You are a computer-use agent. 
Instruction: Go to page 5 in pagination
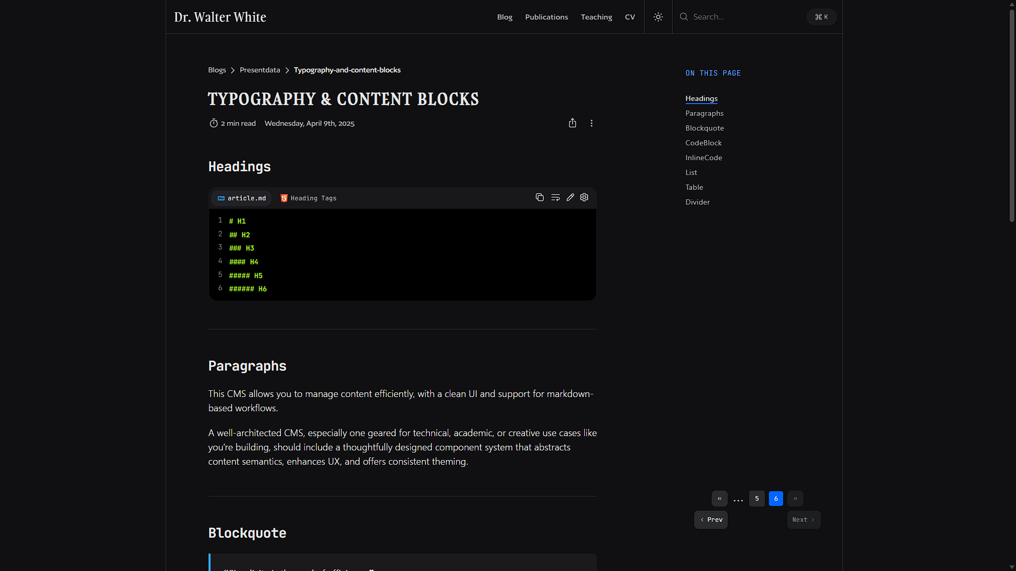(757, 499)
